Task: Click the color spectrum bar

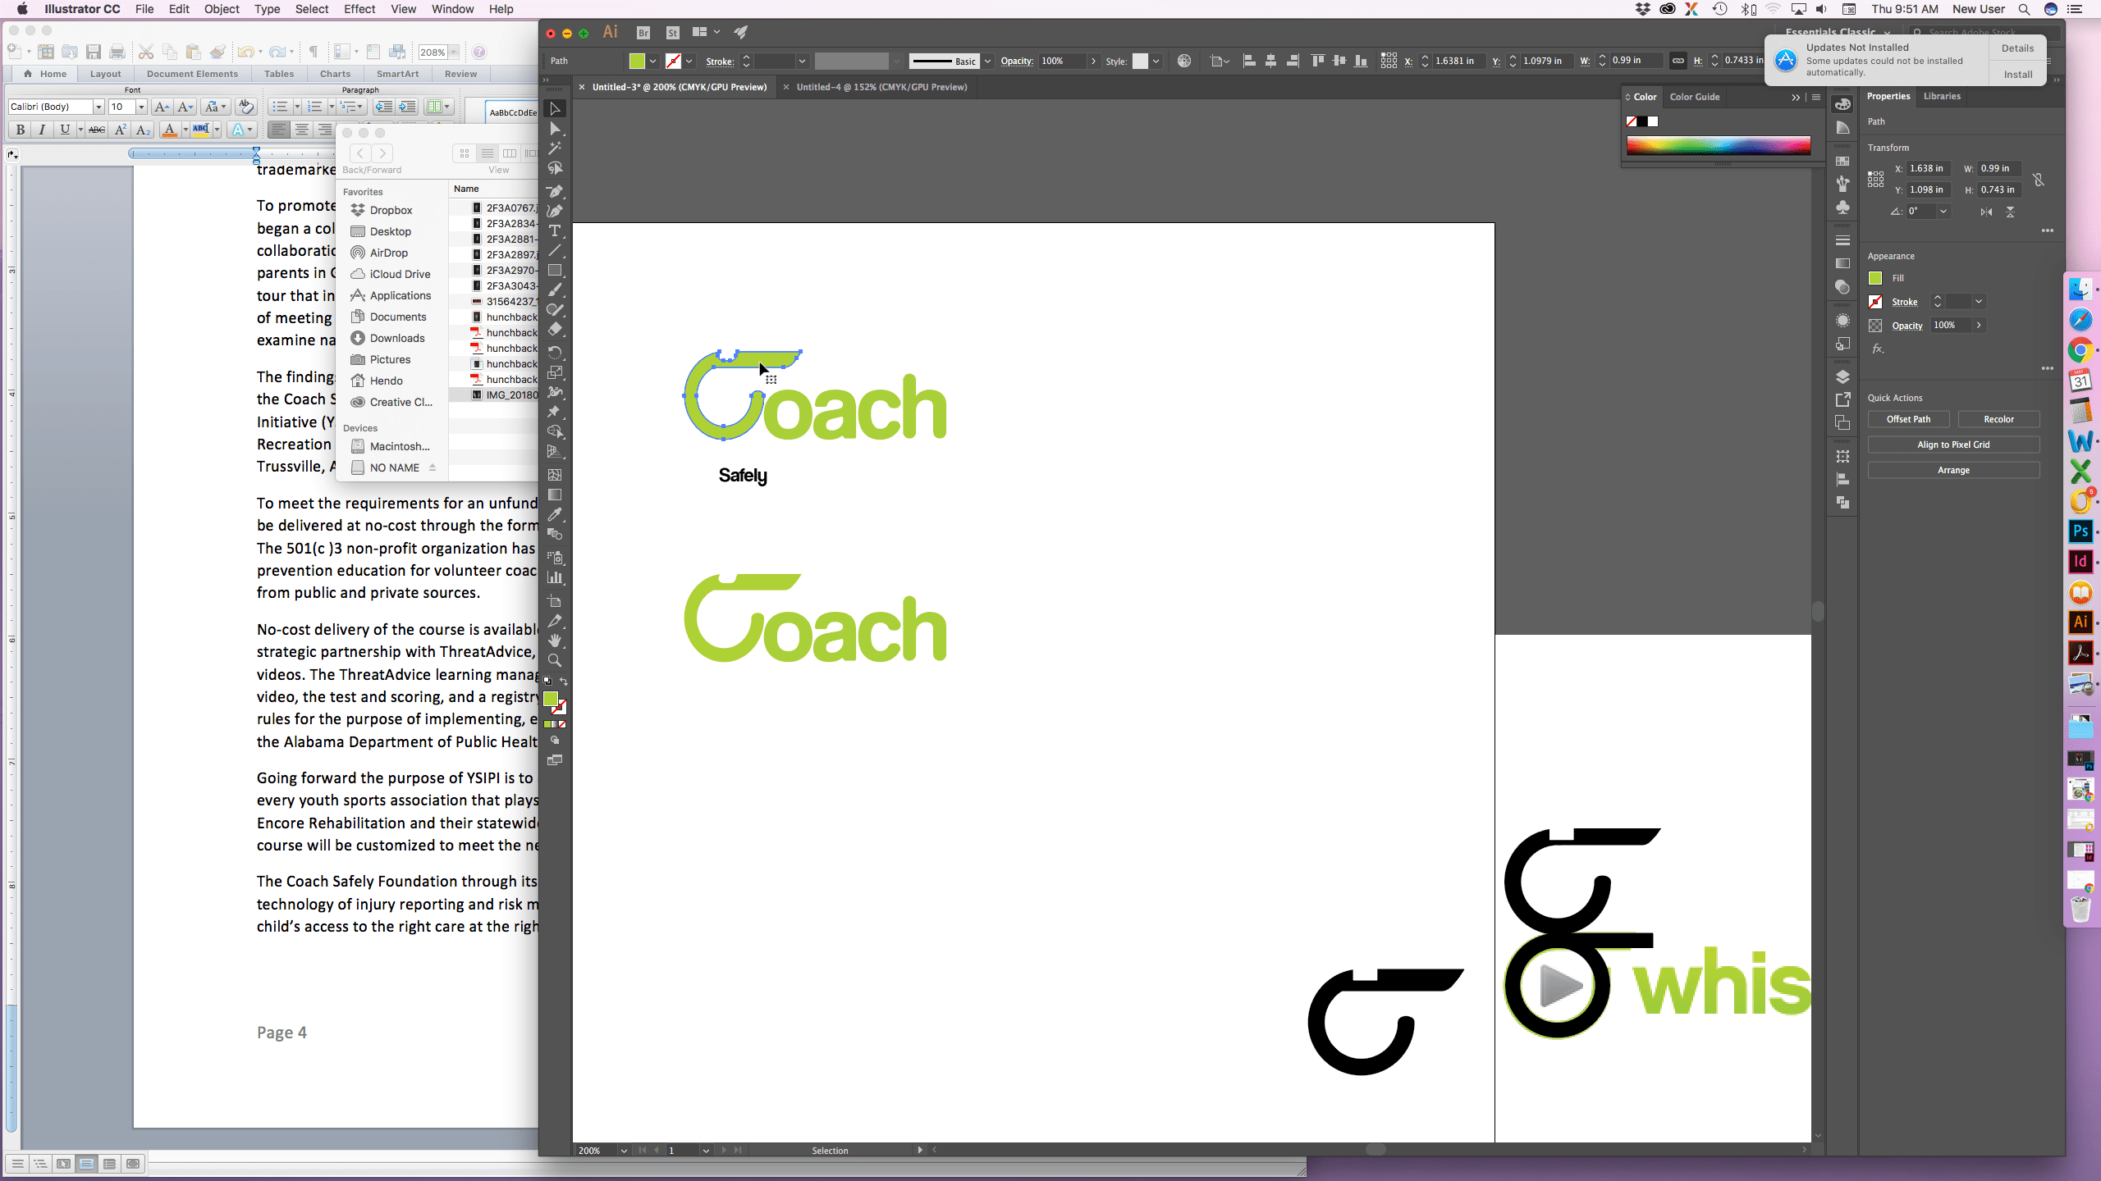Action: pos(1718,146)
